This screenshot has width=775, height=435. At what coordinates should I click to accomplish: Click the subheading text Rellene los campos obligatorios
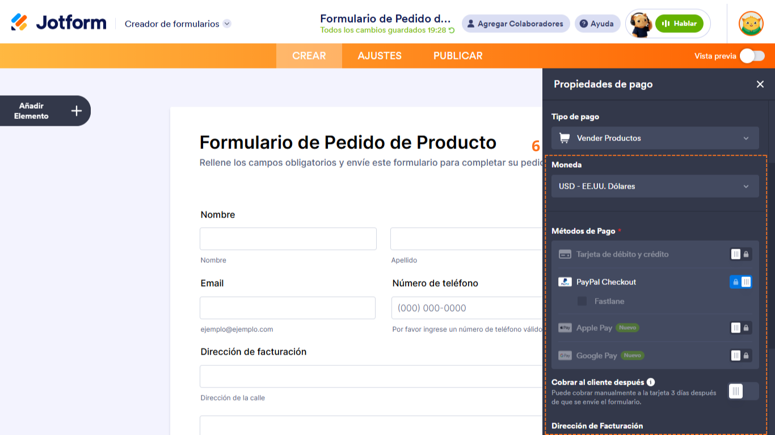(x=371, y=163)
